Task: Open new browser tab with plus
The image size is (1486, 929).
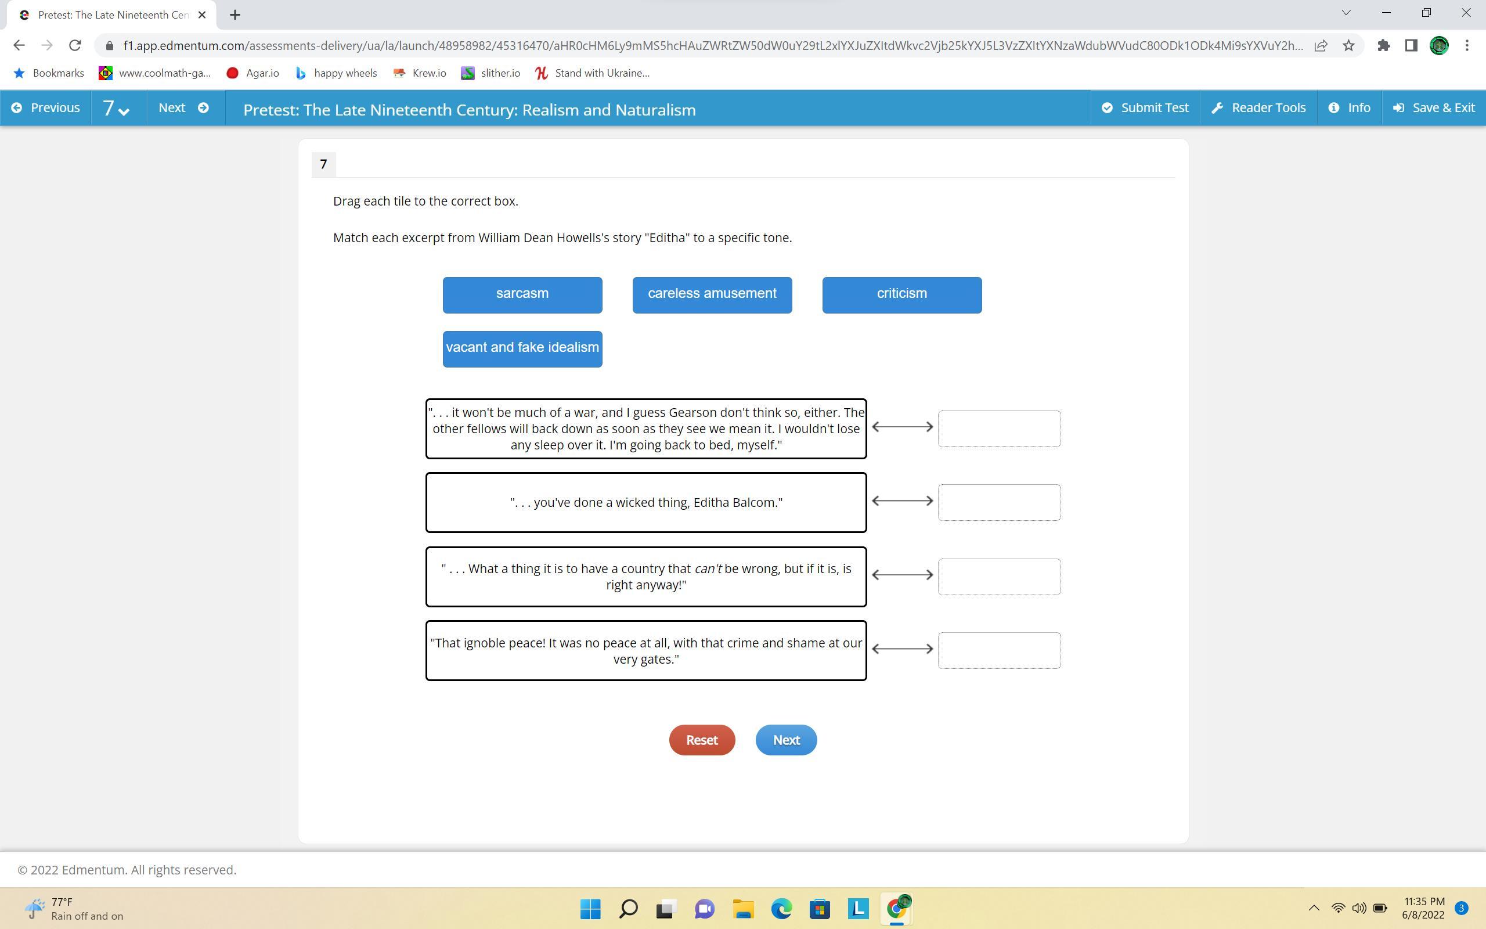Action: (235, 15)
